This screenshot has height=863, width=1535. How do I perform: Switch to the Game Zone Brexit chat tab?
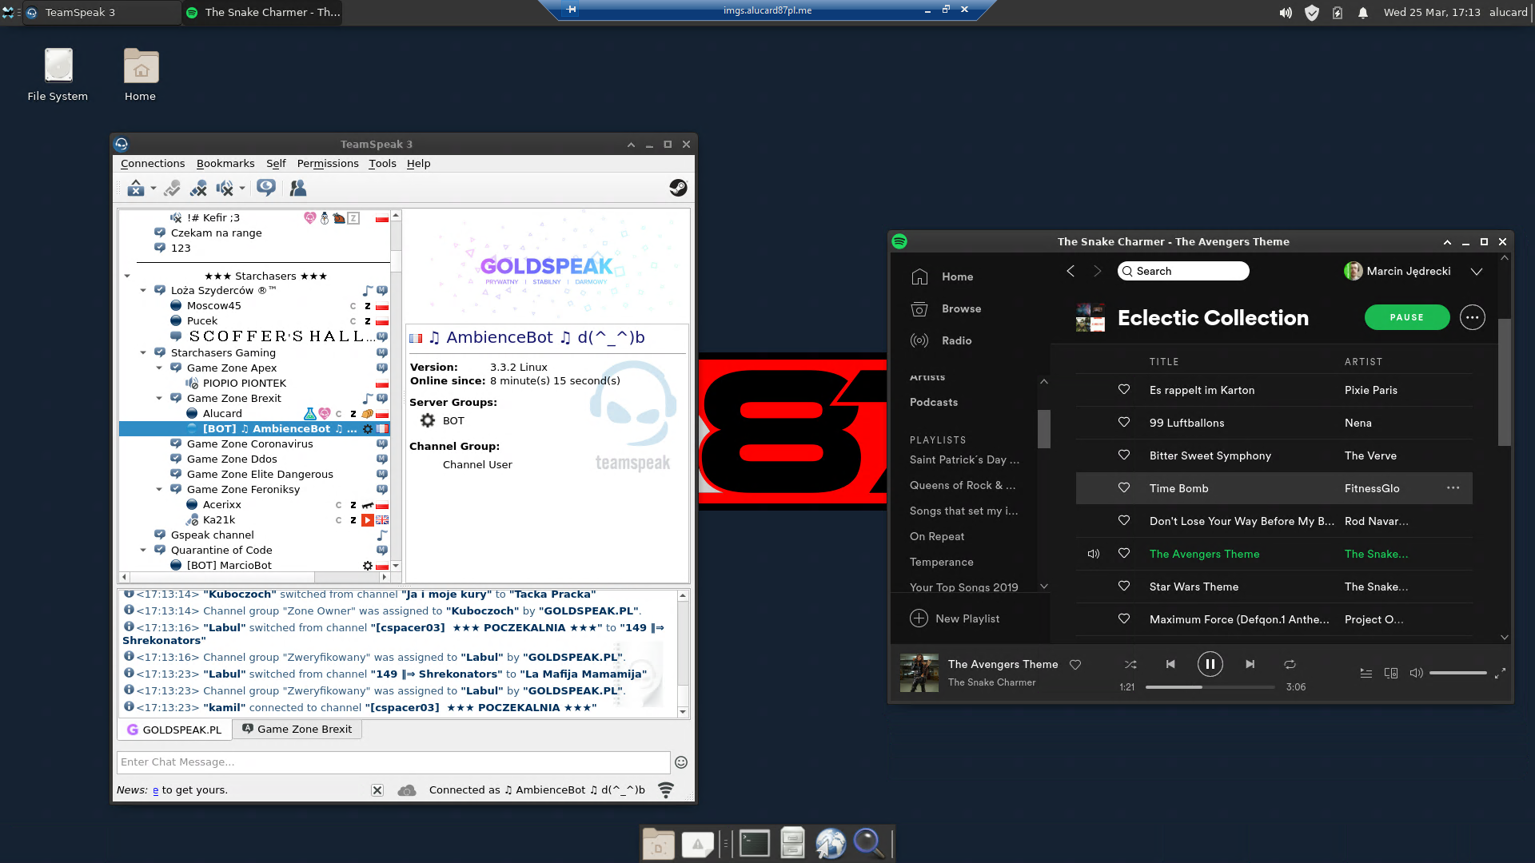tap(297, 729)
